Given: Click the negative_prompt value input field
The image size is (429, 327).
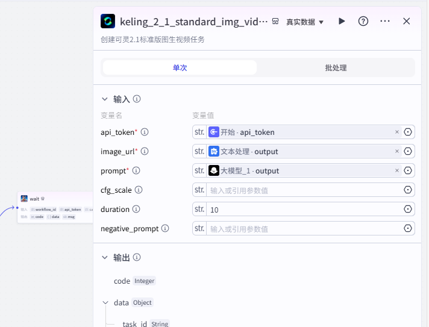Looking at the screenshot, I should tap(304, 229).
